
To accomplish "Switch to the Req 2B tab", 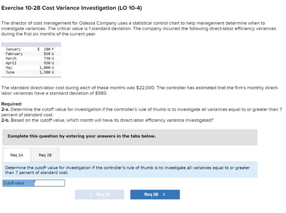I will pyautogui.click(x=45, y=155).
